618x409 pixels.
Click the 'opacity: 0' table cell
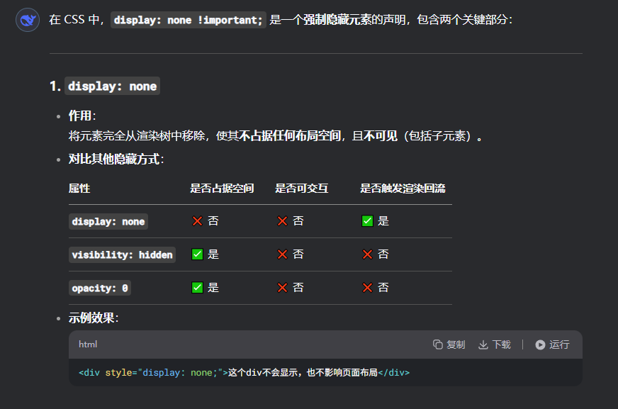[100, 288]
